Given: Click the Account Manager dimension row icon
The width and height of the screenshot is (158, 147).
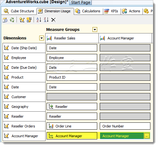Looking at the screenshot, I should (x=6, y=136).
